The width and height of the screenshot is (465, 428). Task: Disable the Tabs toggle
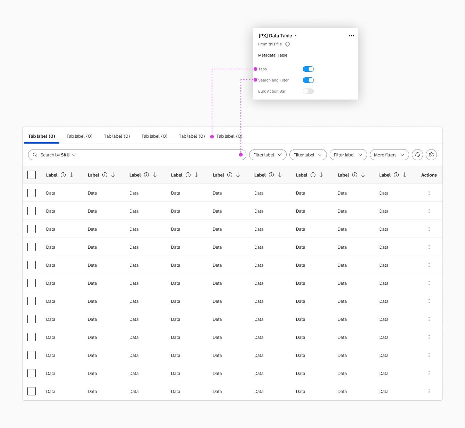pyautogui.click(x=308, y=69)
